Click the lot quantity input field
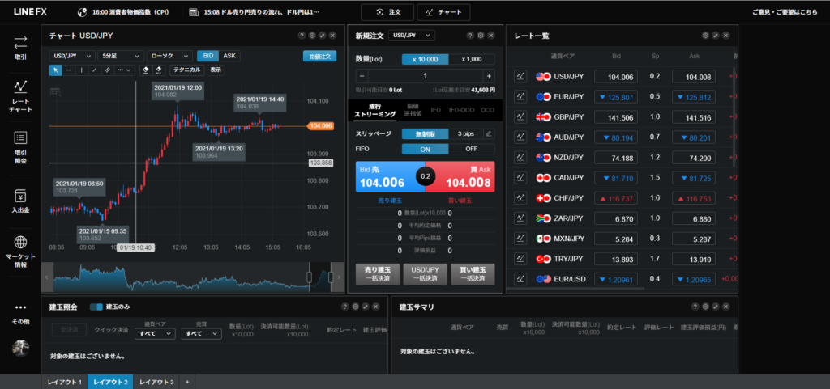Image resolution: width=830 pixels, height=389 pixels. coord(425,75)
